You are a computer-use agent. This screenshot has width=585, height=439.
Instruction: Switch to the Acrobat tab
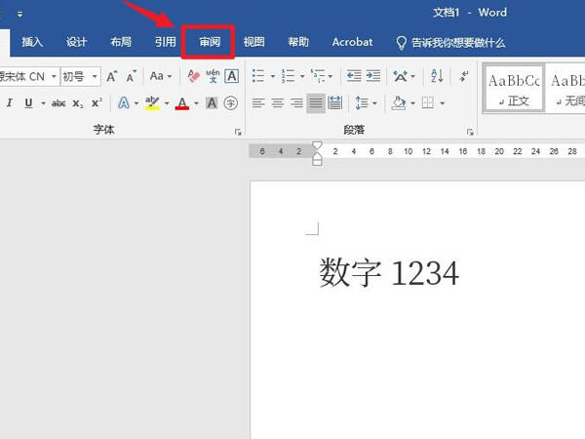(x=352, y=42)
